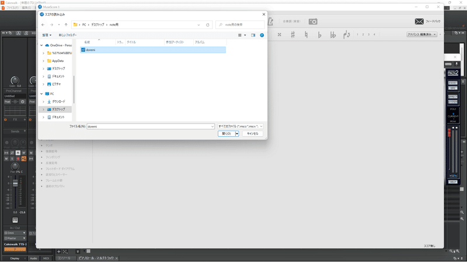Image resolution: width=467 pixels, height=262 pixels.
Task: Change the file view layout icon
Action: (x=240, y=35)
